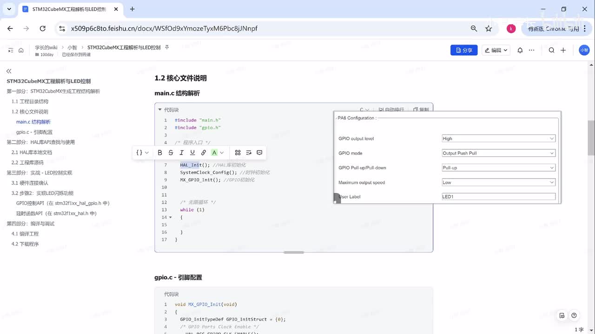Click the convert-to-block icon in toolbar

coord(249,153)
